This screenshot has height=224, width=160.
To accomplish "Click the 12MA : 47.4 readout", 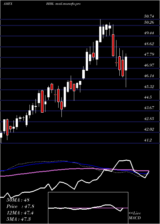I will pos(20,213).
